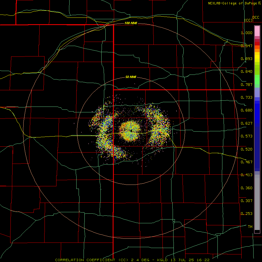The height and width of the screenshot is (262, 262).
Task: Click the [CC] legend heading
Action: click(249, 20)
